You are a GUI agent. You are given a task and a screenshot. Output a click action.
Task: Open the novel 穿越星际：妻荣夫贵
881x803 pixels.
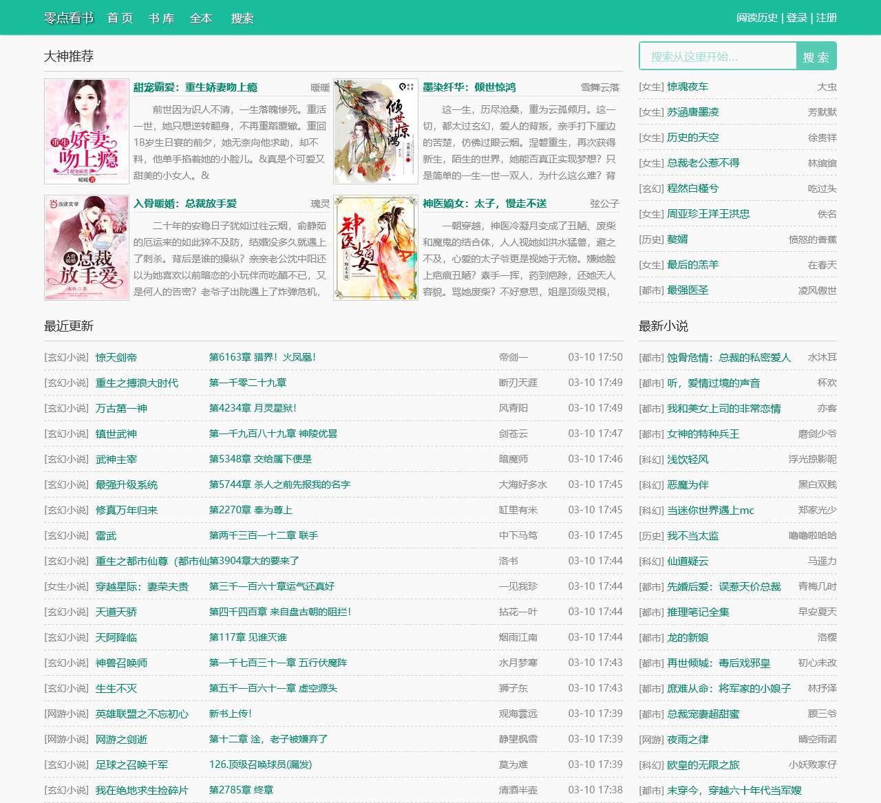tap(142, 587)
